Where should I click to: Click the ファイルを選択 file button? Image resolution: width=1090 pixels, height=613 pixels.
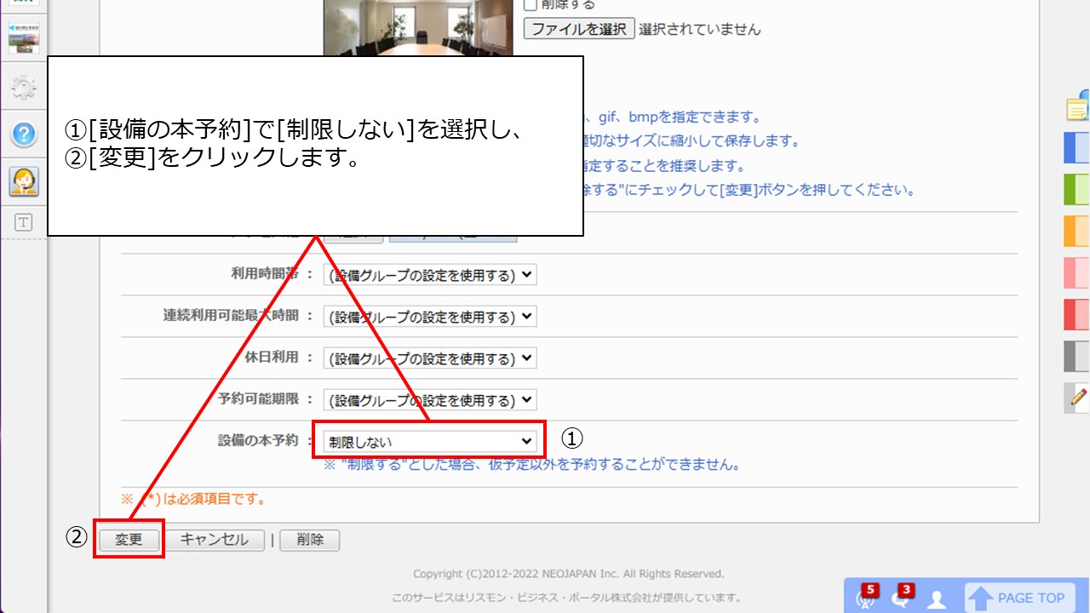[579, 29]
